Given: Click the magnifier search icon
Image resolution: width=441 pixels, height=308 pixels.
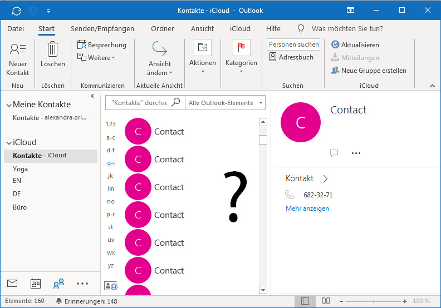Looking at the screenshot, I should [x=176, y=102].
